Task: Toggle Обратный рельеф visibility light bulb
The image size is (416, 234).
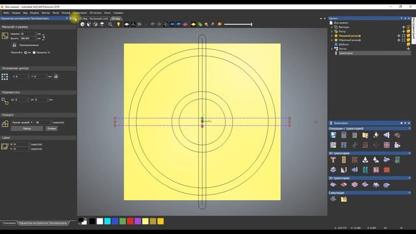Action: [x=408, y=40]
